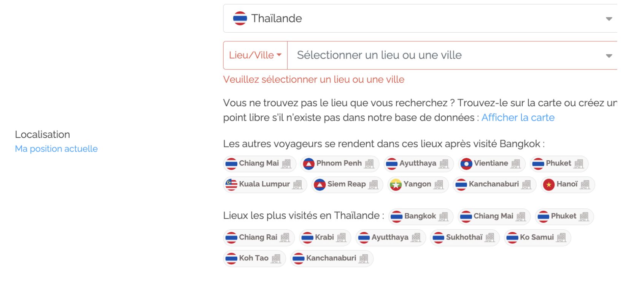
Task: Open the Thaïlande country dropdown
Action: point(420,18)
